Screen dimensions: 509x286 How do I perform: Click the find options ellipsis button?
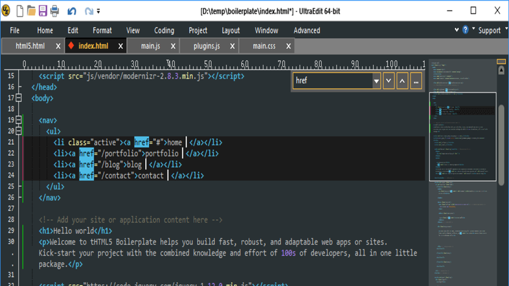point(416,81)
